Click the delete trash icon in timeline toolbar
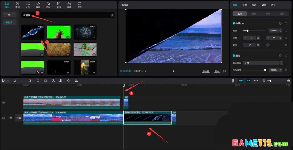 click(38, 81)
